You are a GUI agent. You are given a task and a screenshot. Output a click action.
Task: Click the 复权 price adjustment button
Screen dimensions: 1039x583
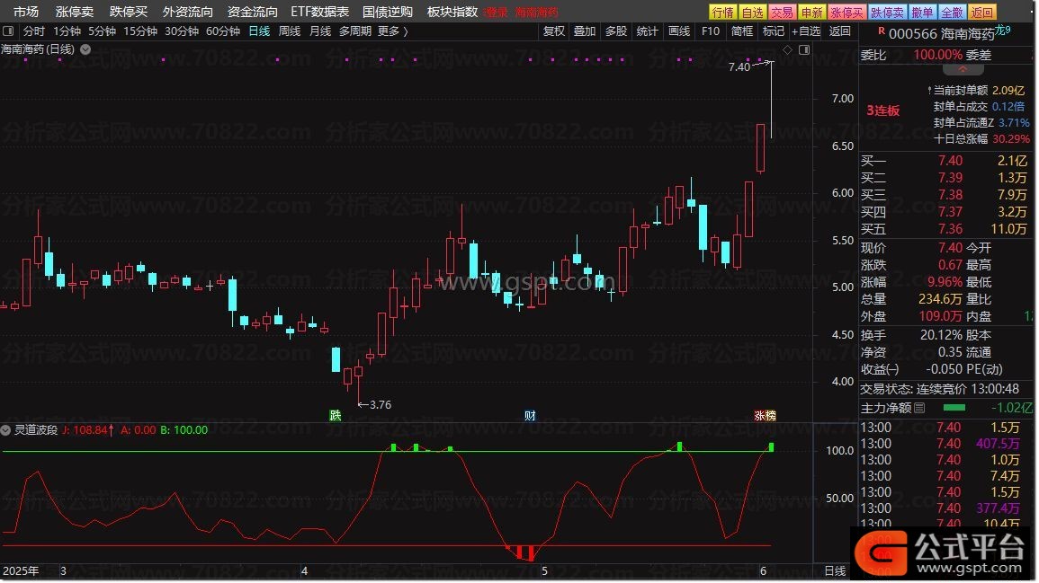point(554,31)
